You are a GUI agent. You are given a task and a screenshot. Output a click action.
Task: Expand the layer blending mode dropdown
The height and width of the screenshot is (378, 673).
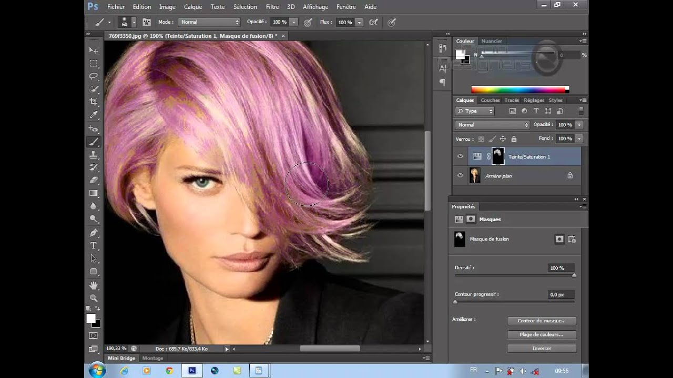coord(492,125)
